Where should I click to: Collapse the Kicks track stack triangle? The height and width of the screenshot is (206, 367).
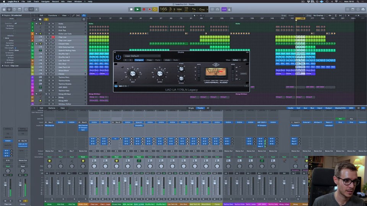tap(36, 24)
